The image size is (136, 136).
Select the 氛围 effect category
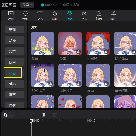pos(14,62)
